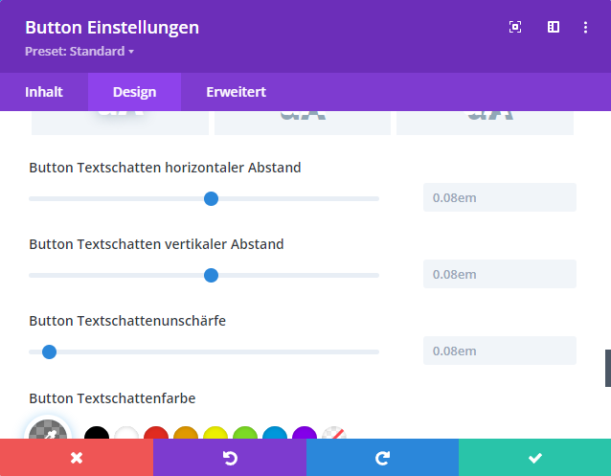Image resolution: width=611 pixels, height=476 pixels.
Task: Click the fullscreen expand icon in header
Action: click(515, 28)
